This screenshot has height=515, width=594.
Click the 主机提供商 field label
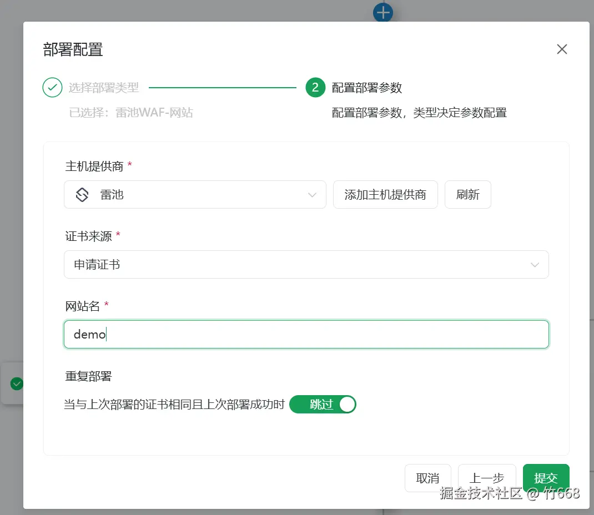[94, 166]
